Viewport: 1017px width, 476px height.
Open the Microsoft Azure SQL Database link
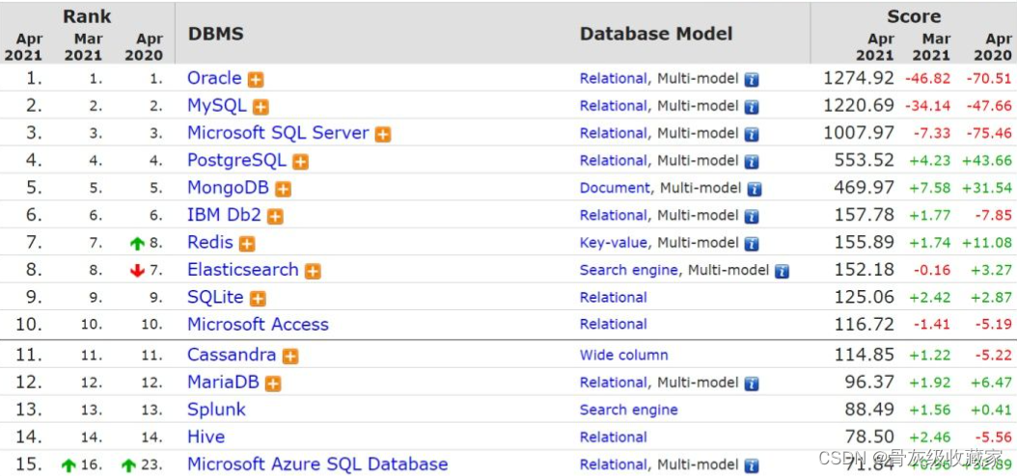point(317,464)
